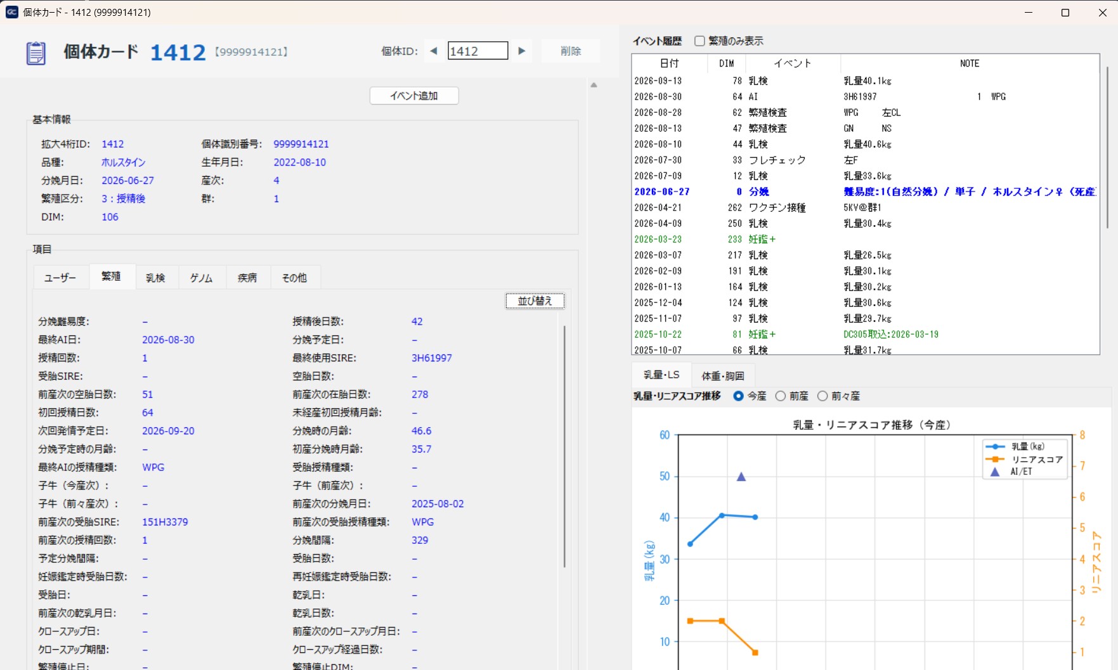Click the clipboard icon beside 個体カード
Image resolution: width=1118 pixels, height=670 pixels.
pyautogui.click(x=36, y=53)
